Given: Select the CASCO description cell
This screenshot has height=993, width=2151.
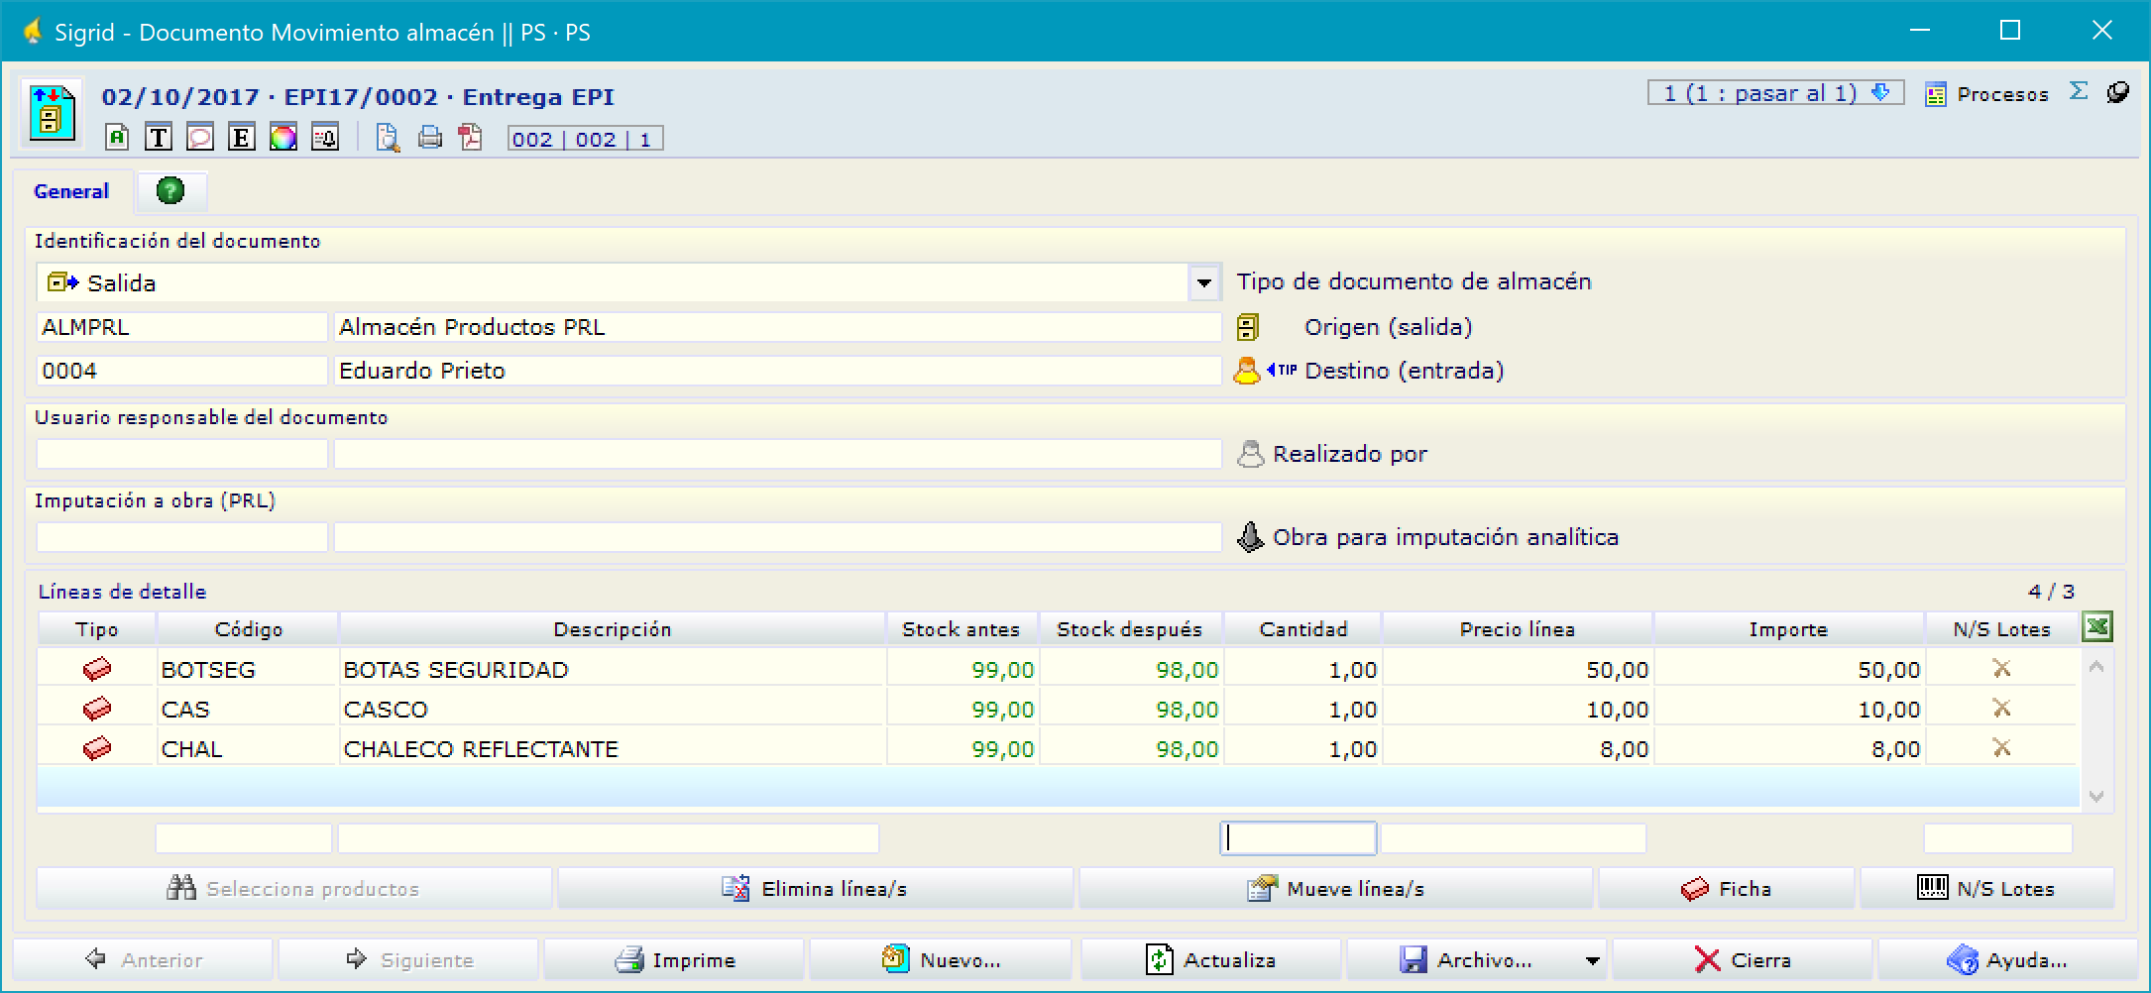Looking at the screenshot, I should 611,709.
